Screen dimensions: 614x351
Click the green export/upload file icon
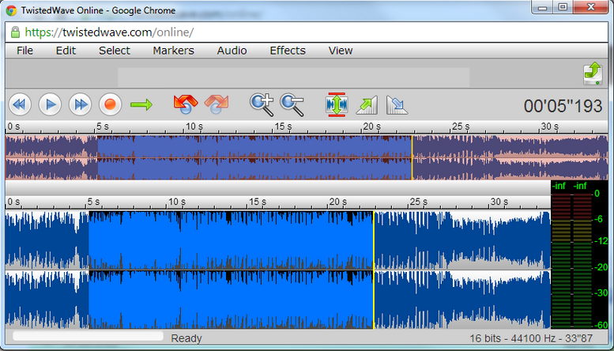(x=593, y=74)
